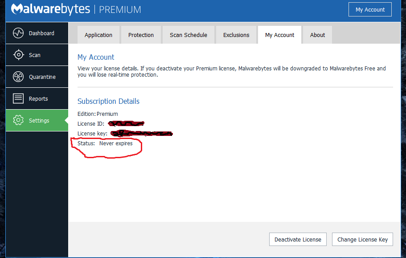Open the Quarantine sidebar label
406x258 pixels.
point(42,77)
